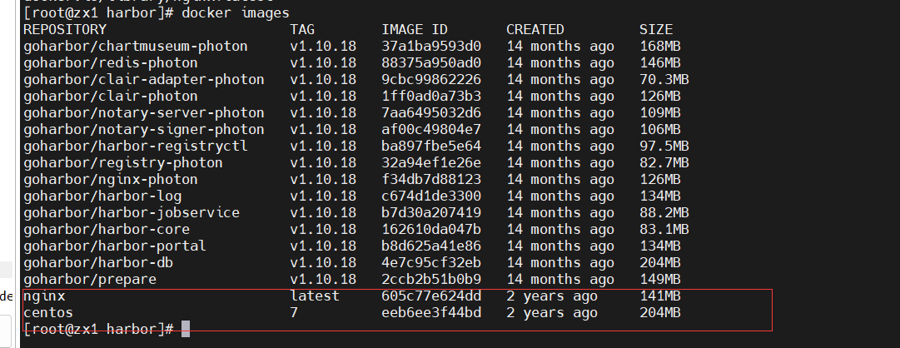Click the goharbor/redis-photon entry

111,63
